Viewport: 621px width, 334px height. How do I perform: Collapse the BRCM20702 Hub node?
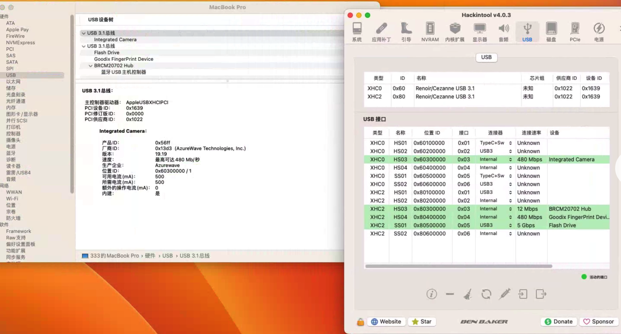(x=91, y=65)
